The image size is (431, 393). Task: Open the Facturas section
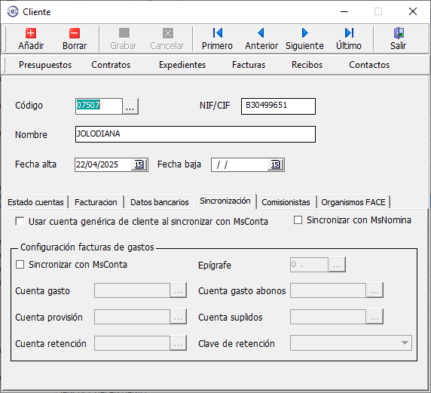249,65
